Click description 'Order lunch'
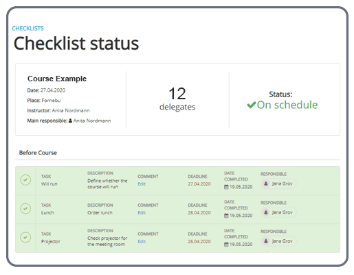354x275 pixels. [x=100, y=212]
